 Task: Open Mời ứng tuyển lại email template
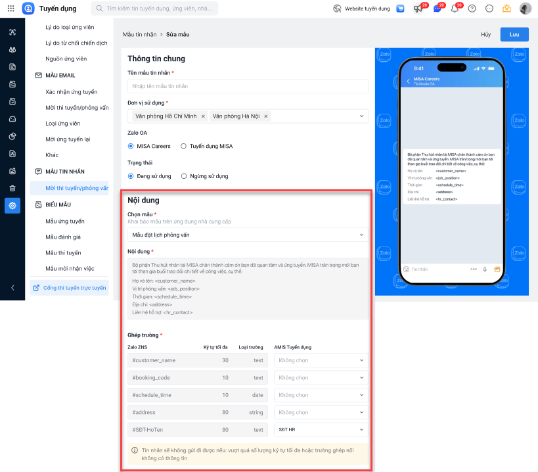point(68,139)
